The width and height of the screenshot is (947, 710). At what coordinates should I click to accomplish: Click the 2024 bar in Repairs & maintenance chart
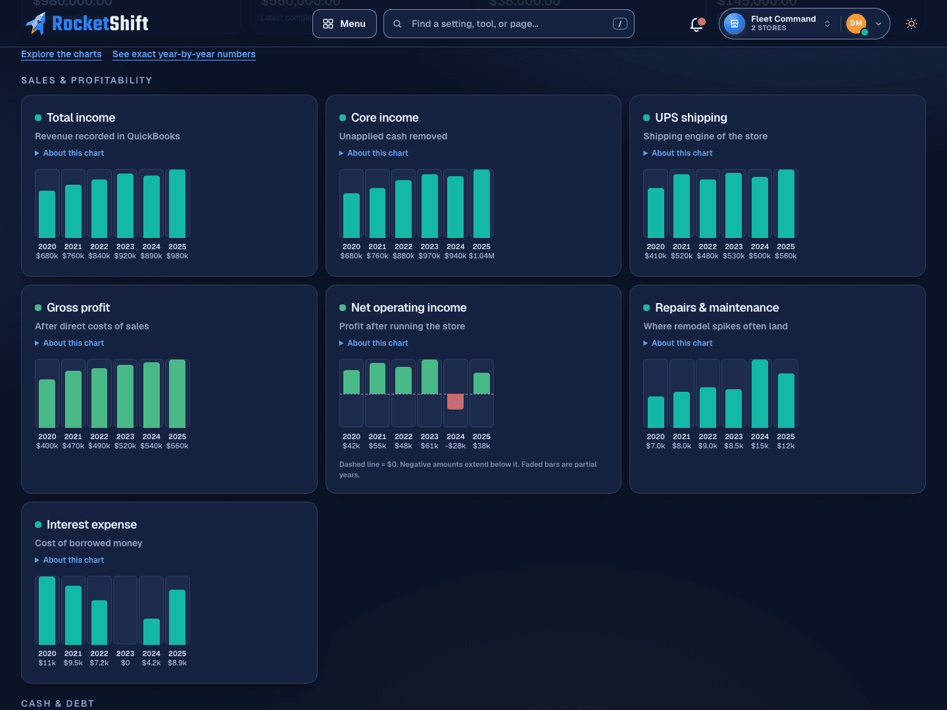760,394
